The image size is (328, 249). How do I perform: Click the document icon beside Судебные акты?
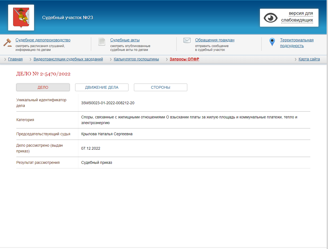[102, 42]
